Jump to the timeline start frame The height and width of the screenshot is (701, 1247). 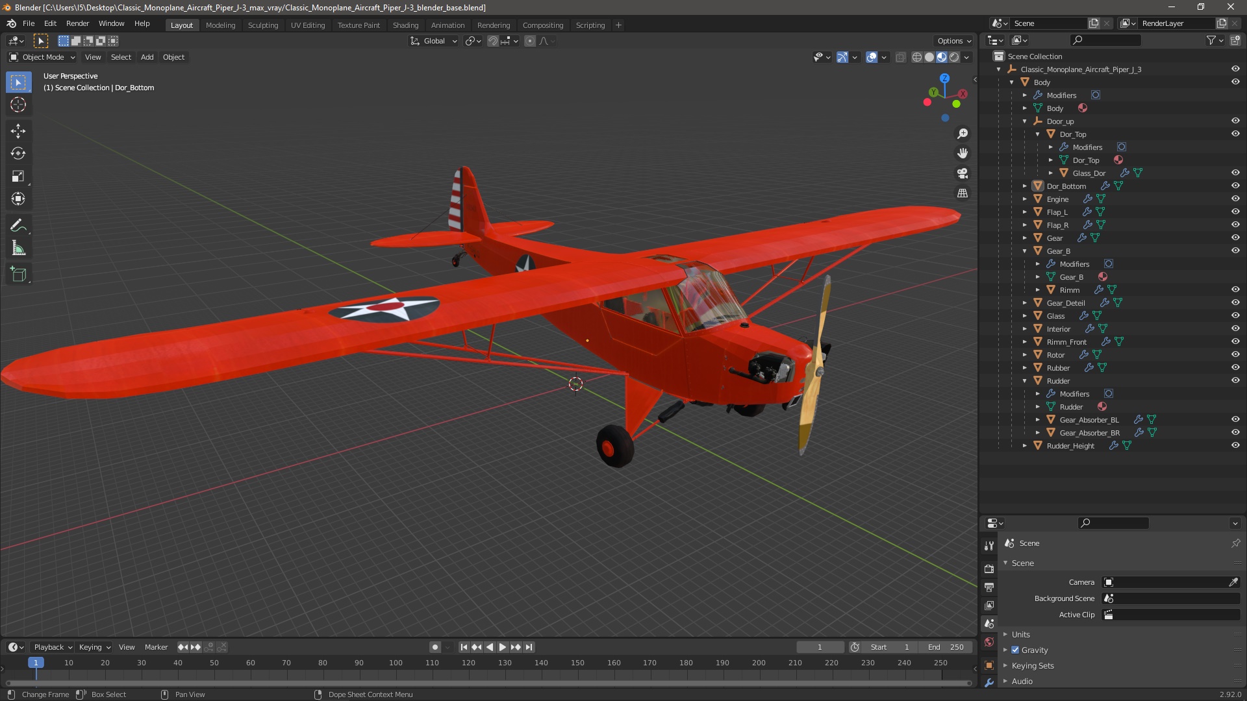click(464, 647)
